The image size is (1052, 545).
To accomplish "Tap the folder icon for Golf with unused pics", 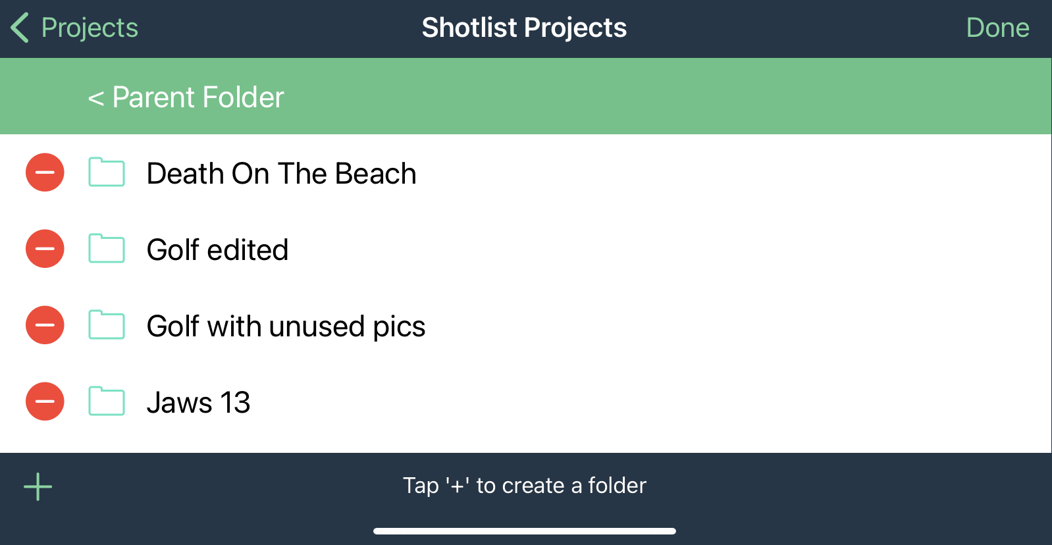I will pyautogui.click(x=107, y=325).
